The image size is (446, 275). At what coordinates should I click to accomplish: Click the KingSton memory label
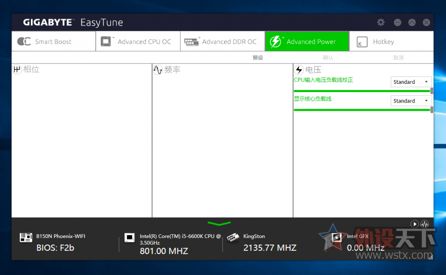point(254,236)
